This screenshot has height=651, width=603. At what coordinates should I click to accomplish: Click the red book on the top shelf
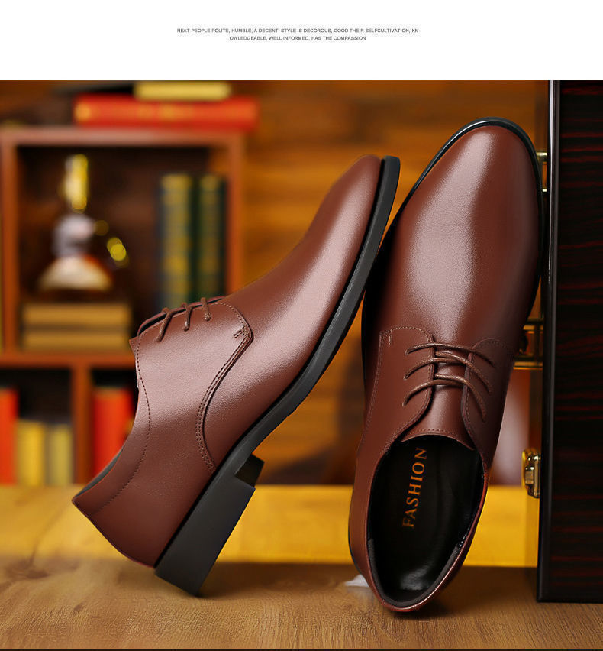(x=166, y=113)
